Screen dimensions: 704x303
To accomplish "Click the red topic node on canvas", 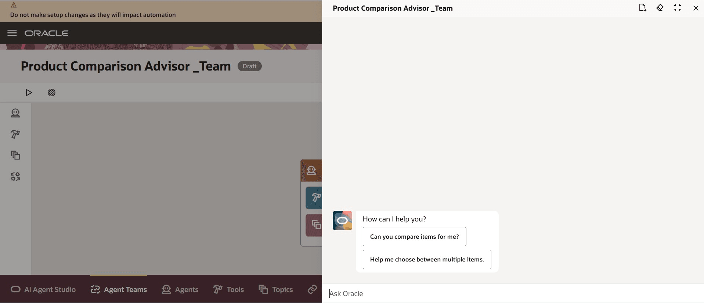I will 314,225.
